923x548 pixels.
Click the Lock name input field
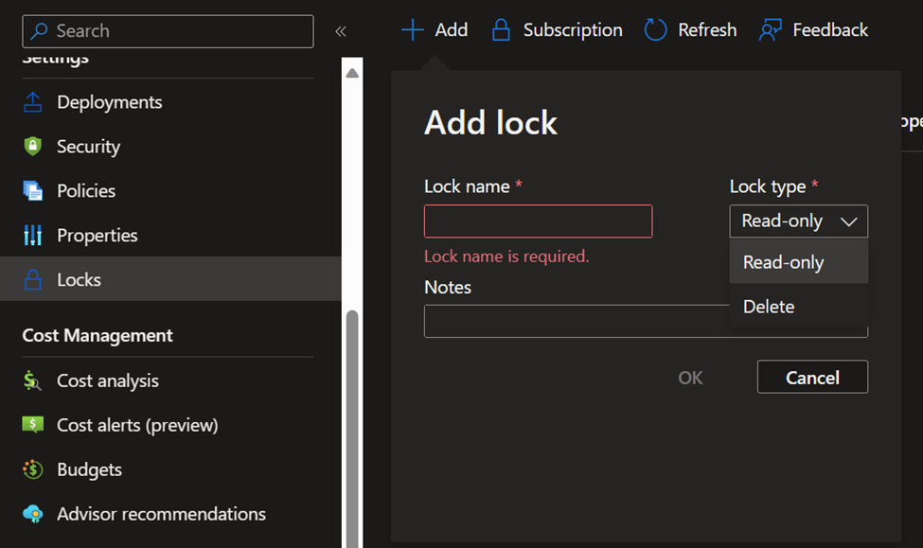(538, 221)
